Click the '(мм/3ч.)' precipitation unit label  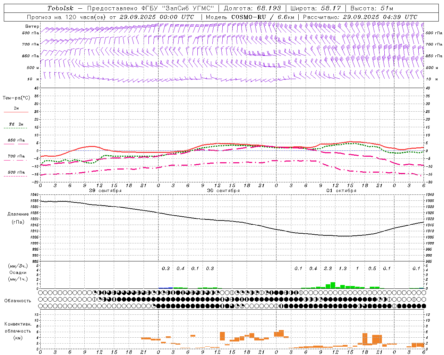(18, 266)
